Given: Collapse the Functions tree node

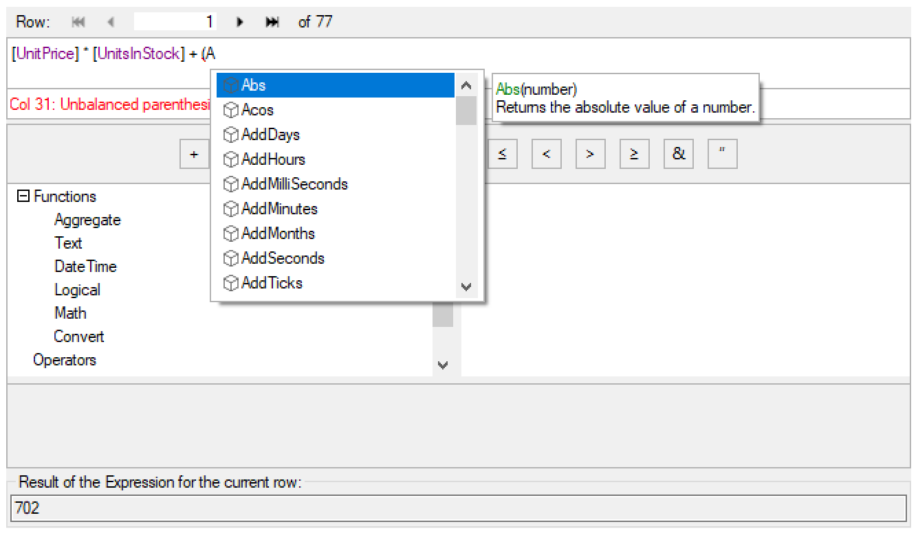Looking at the screenshot, I should (23, 196).
